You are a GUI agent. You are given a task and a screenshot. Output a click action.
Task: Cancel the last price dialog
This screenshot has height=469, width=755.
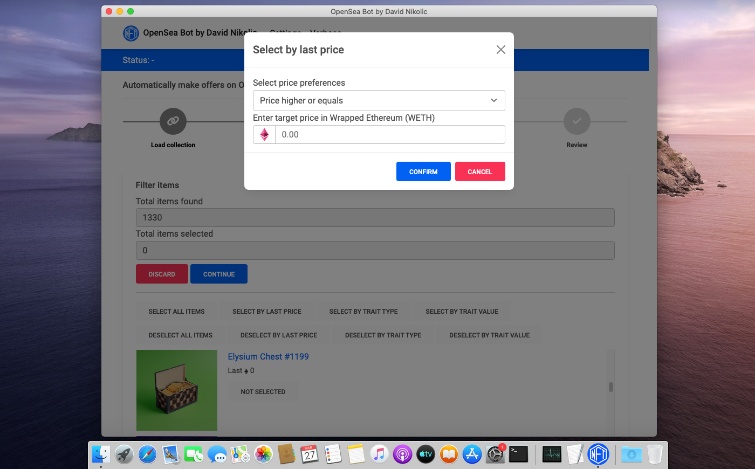click(480, 171)
